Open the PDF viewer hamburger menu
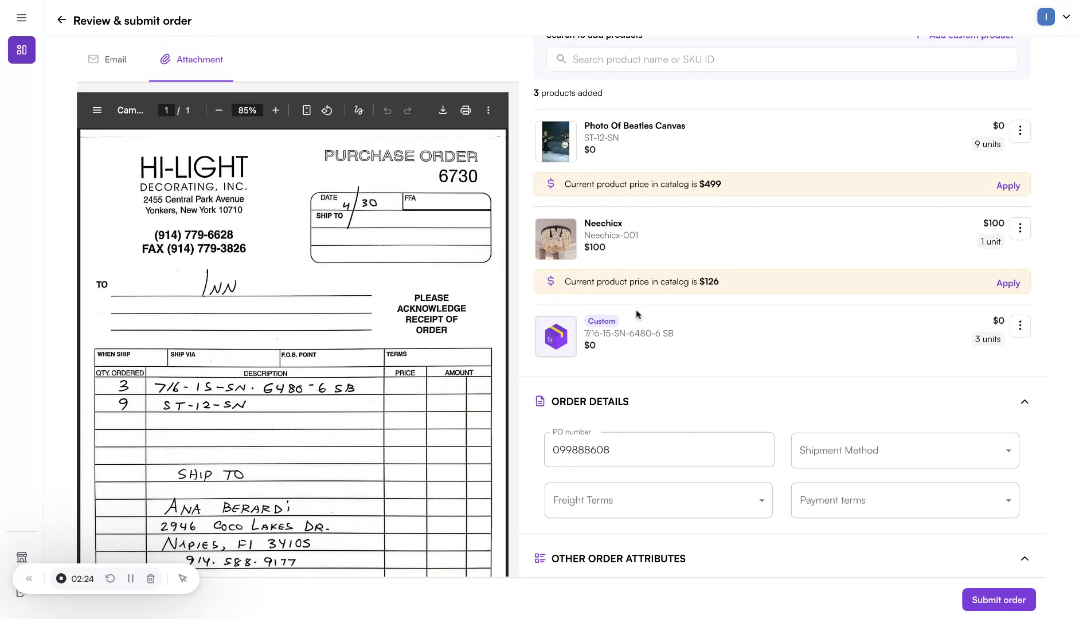The image size is (1079, 619). (97, 110)
